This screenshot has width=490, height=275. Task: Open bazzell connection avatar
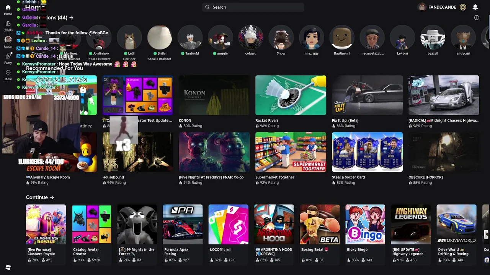(x=433, y=38)
